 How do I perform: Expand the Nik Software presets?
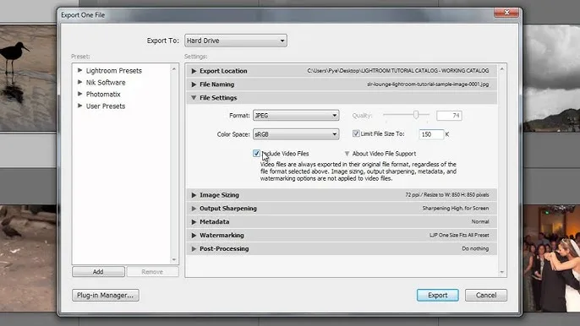point(79,82)
